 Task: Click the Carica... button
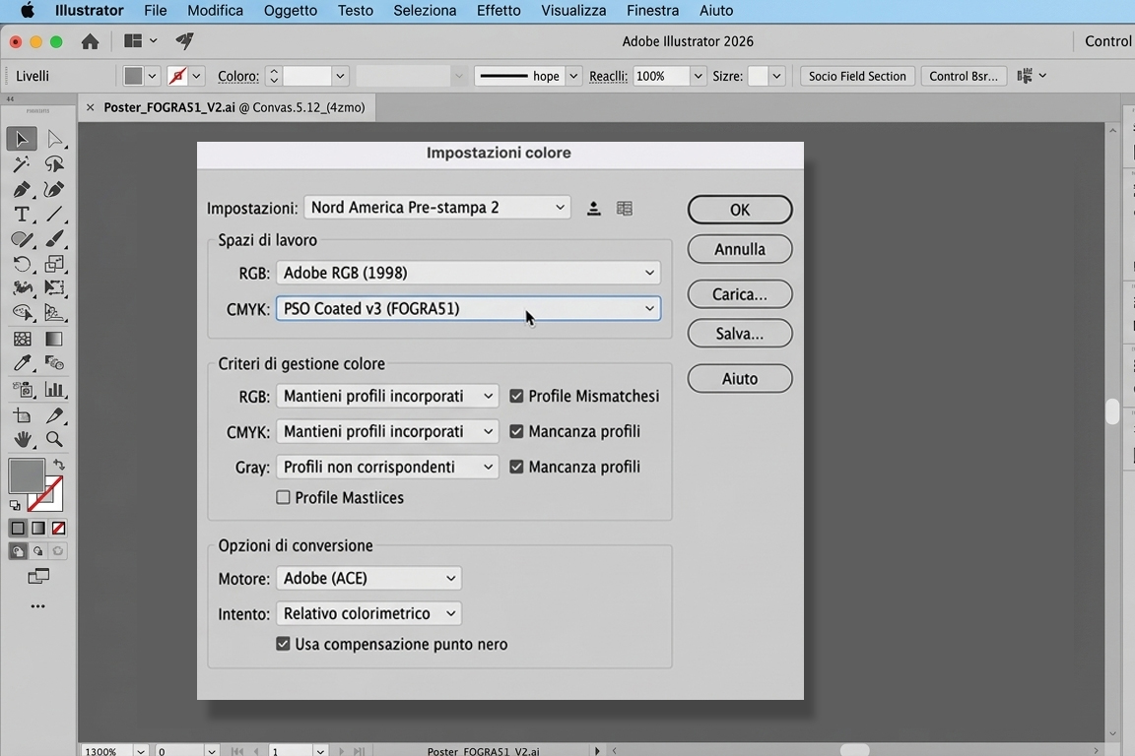click(x=740, y=294)
